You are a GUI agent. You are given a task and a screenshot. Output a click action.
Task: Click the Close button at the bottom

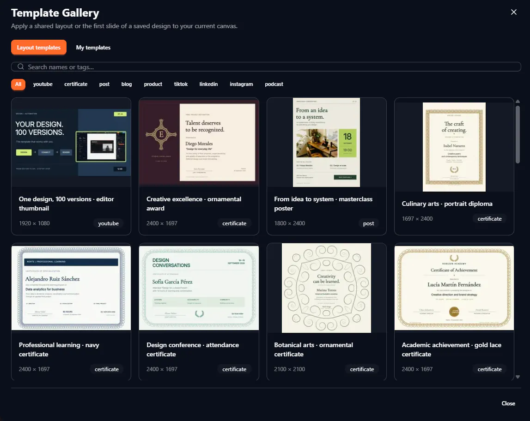(x=508, y=403)
